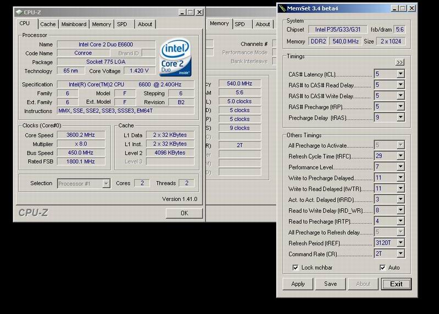The height and width of the screenshot is (314, 439).
Task: Click the Intel P35/G33/G31 chipset field
Action: 338,29
